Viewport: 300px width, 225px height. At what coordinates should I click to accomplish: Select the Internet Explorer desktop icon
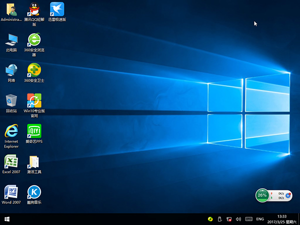point(11,131)
